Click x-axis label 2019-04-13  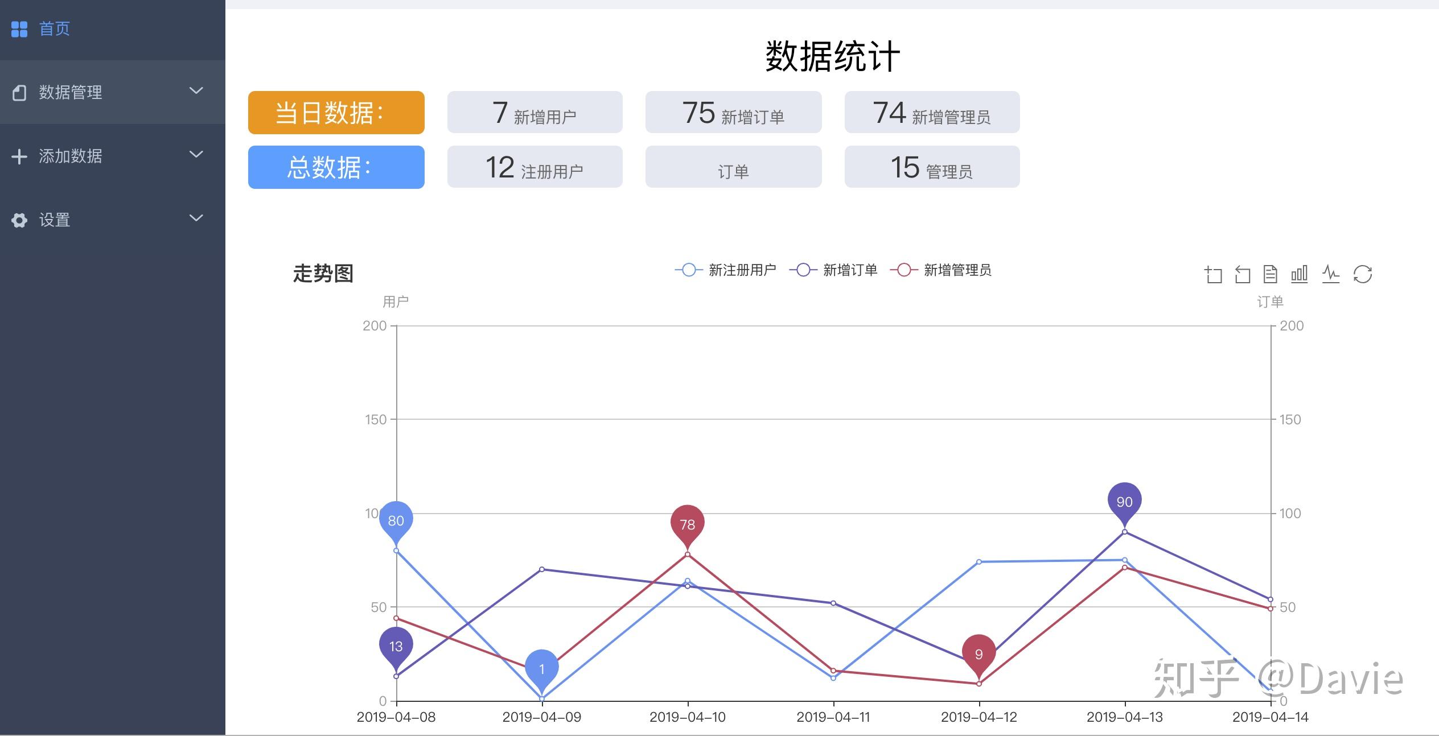1125,717
